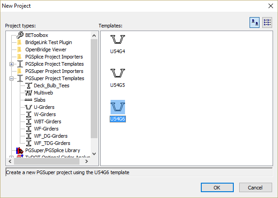Click the Cancel button

pos(255,187)
